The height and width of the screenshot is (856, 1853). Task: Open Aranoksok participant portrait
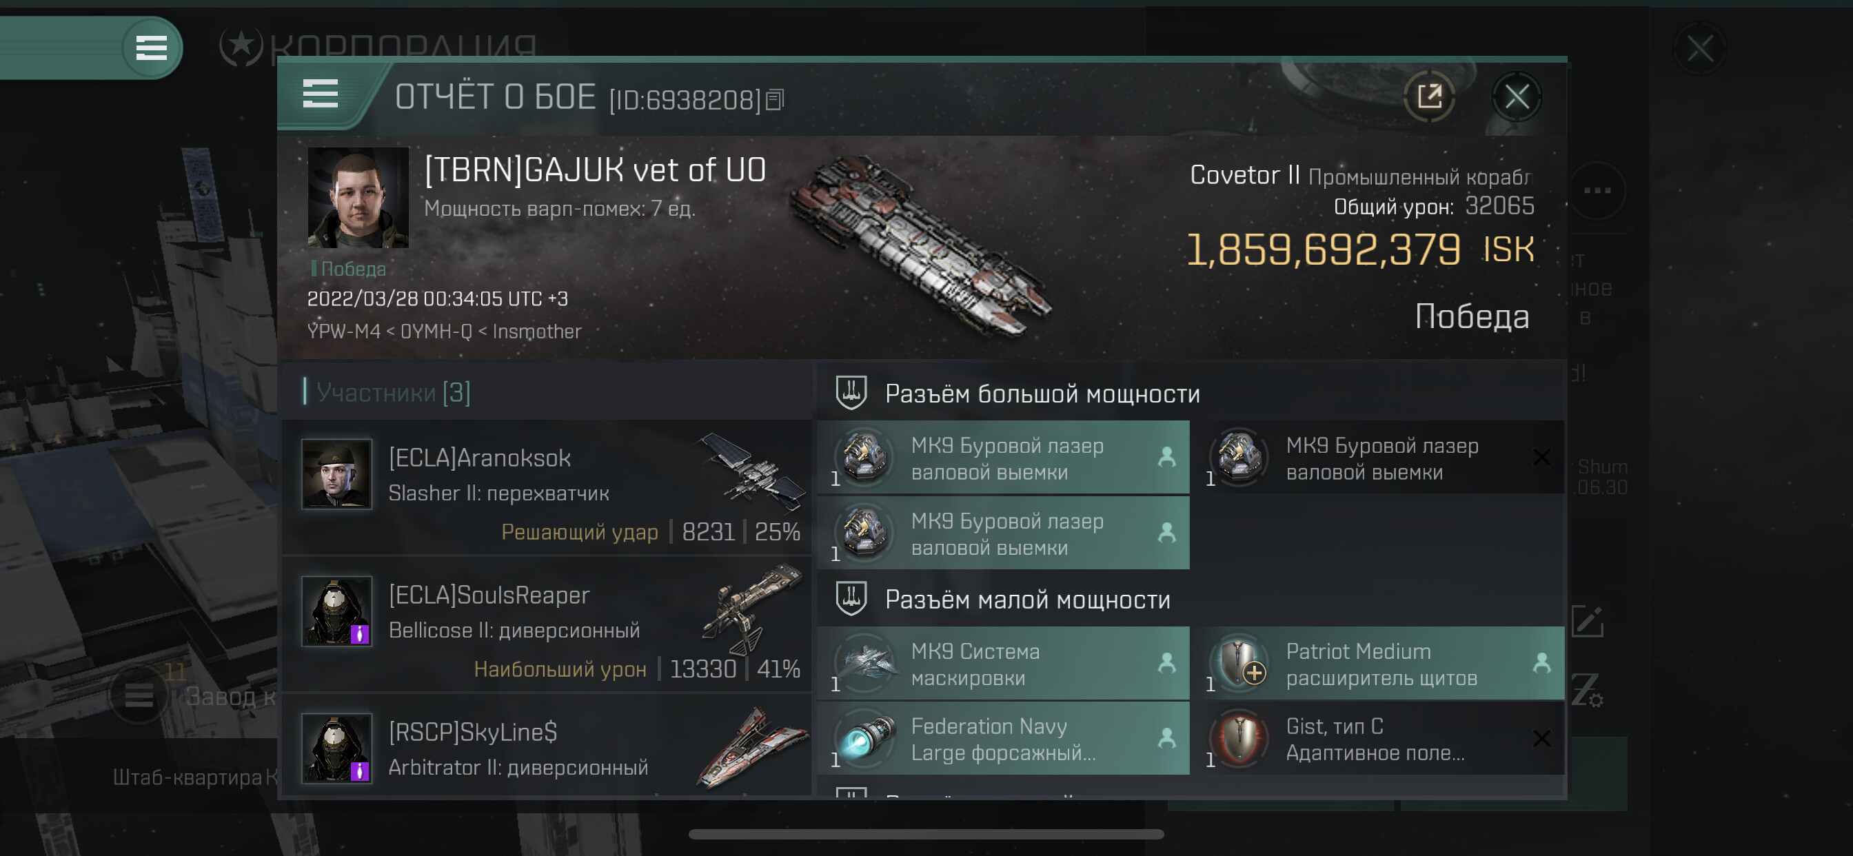point(336,475)
